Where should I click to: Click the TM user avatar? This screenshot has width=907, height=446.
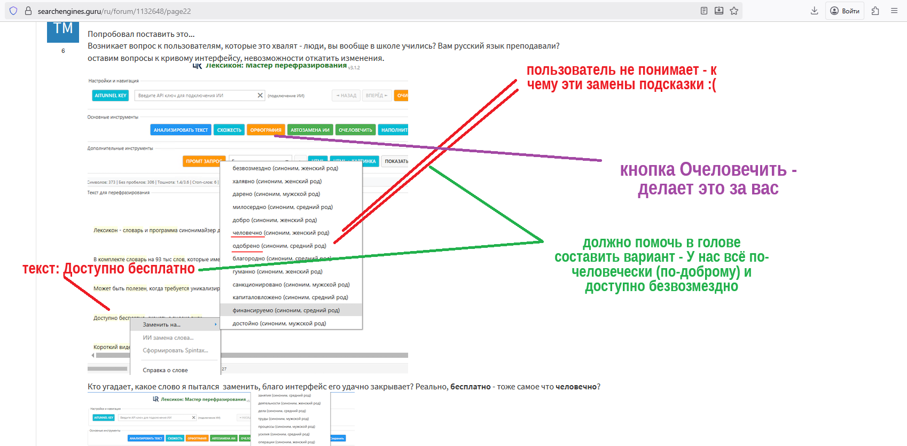(x=63, y=30)
